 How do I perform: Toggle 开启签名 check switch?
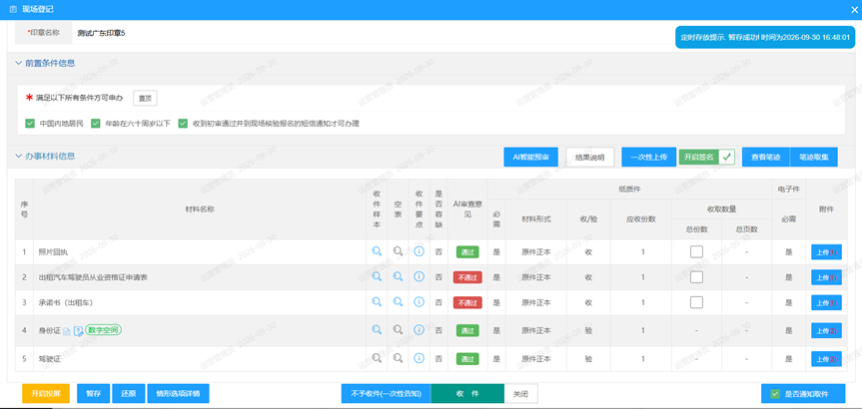[727, 157]
